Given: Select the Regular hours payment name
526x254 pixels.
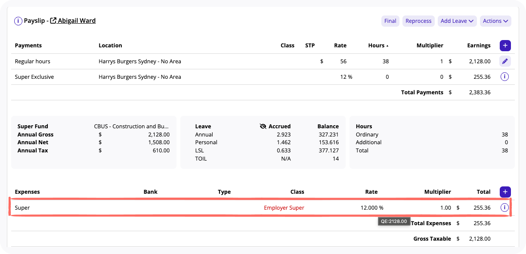Looking at the screenshot, I should (33, 61).
